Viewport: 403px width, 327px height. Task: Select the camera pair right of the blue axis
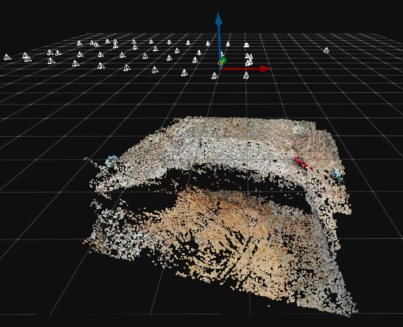tap(247, 45)
